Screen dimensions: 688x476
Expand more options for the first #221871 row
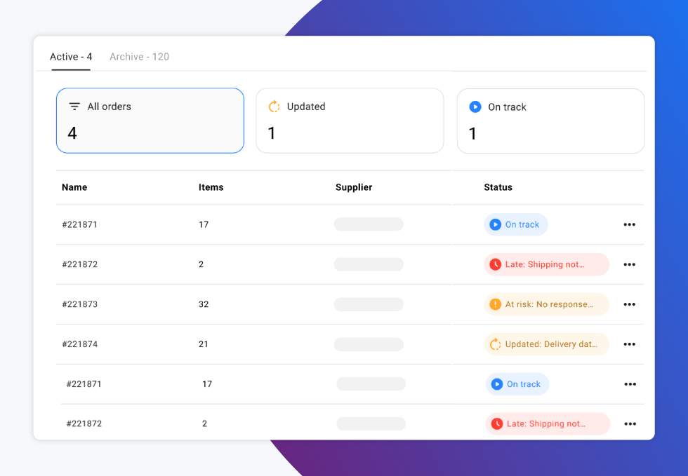coord(629,224)
